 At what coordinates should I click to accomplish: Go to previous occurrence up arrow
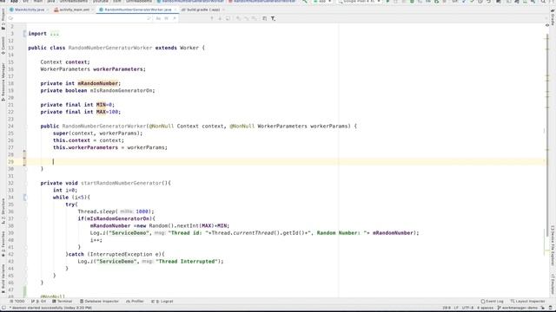point(212,18)
